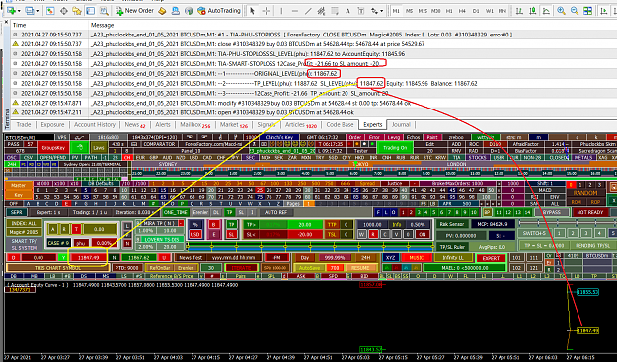Click the RESUME button

click(360, 268)
